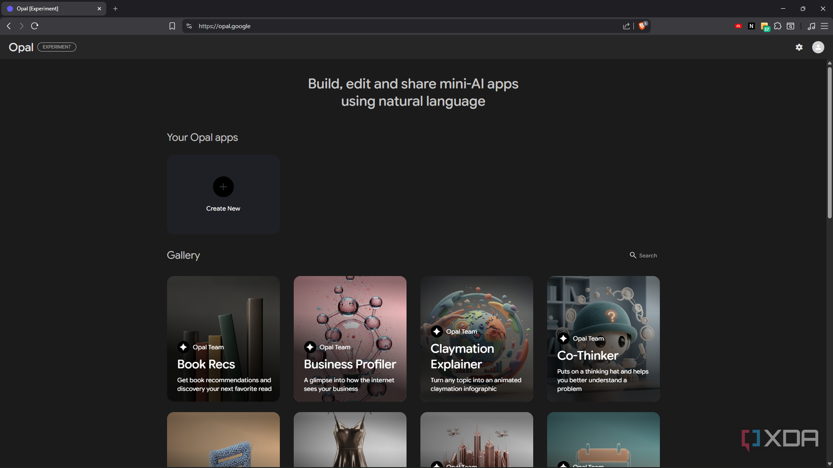Open the Book Recs gallery card
The width and height of the screenshot is (833, 468).
coord(223,339)
